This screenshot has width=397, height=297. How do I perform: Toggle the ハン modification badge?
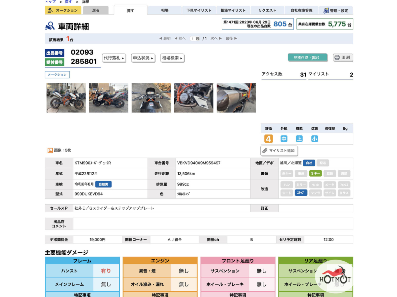[x=287, y=185]
